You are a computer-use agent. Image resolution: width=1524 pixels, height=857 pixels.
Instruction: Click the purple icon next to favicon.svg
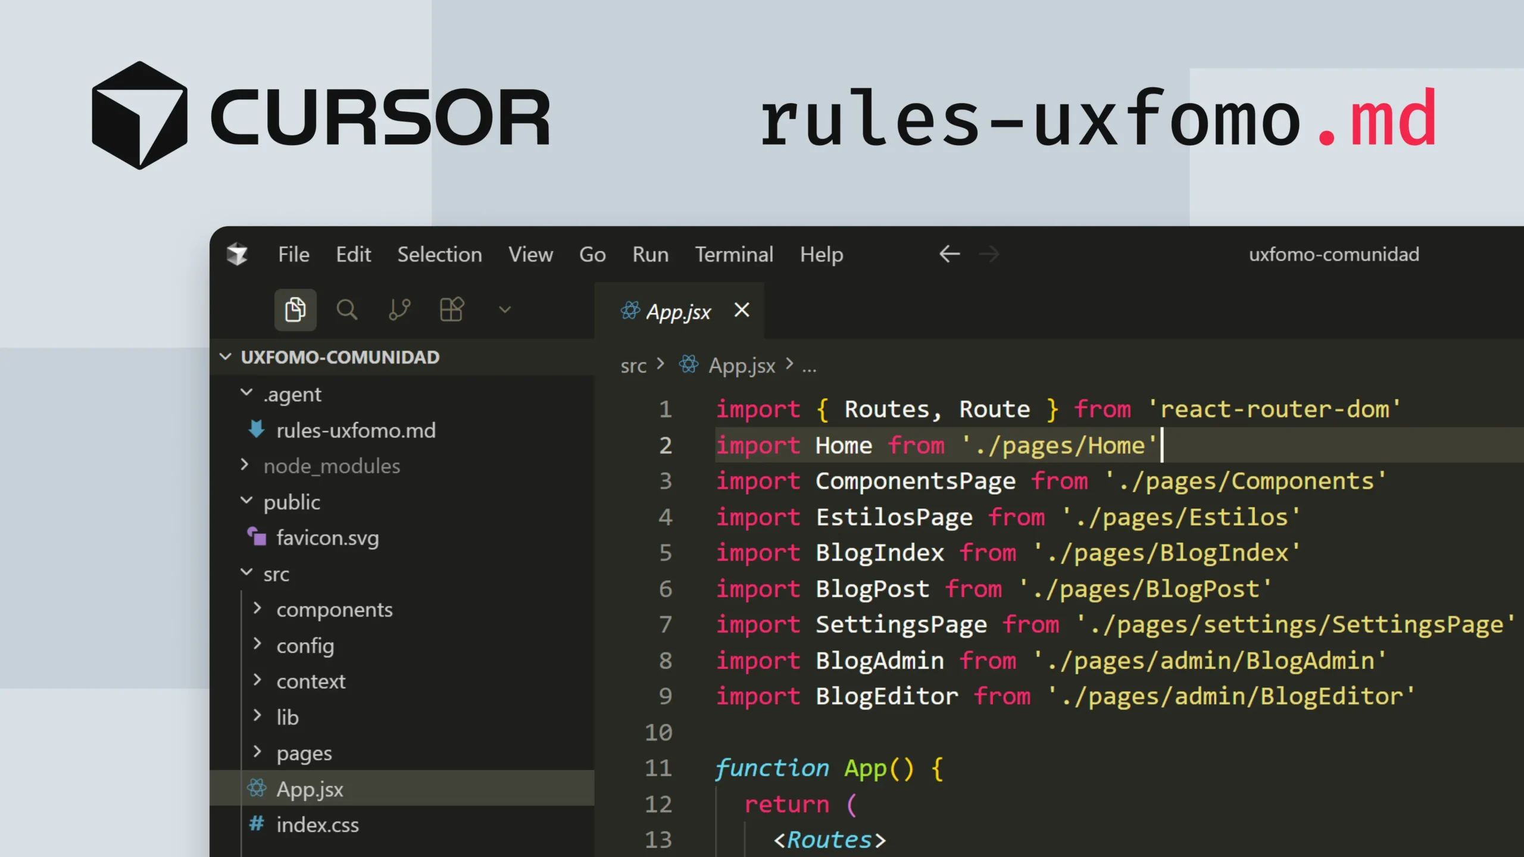click(257, 537)
